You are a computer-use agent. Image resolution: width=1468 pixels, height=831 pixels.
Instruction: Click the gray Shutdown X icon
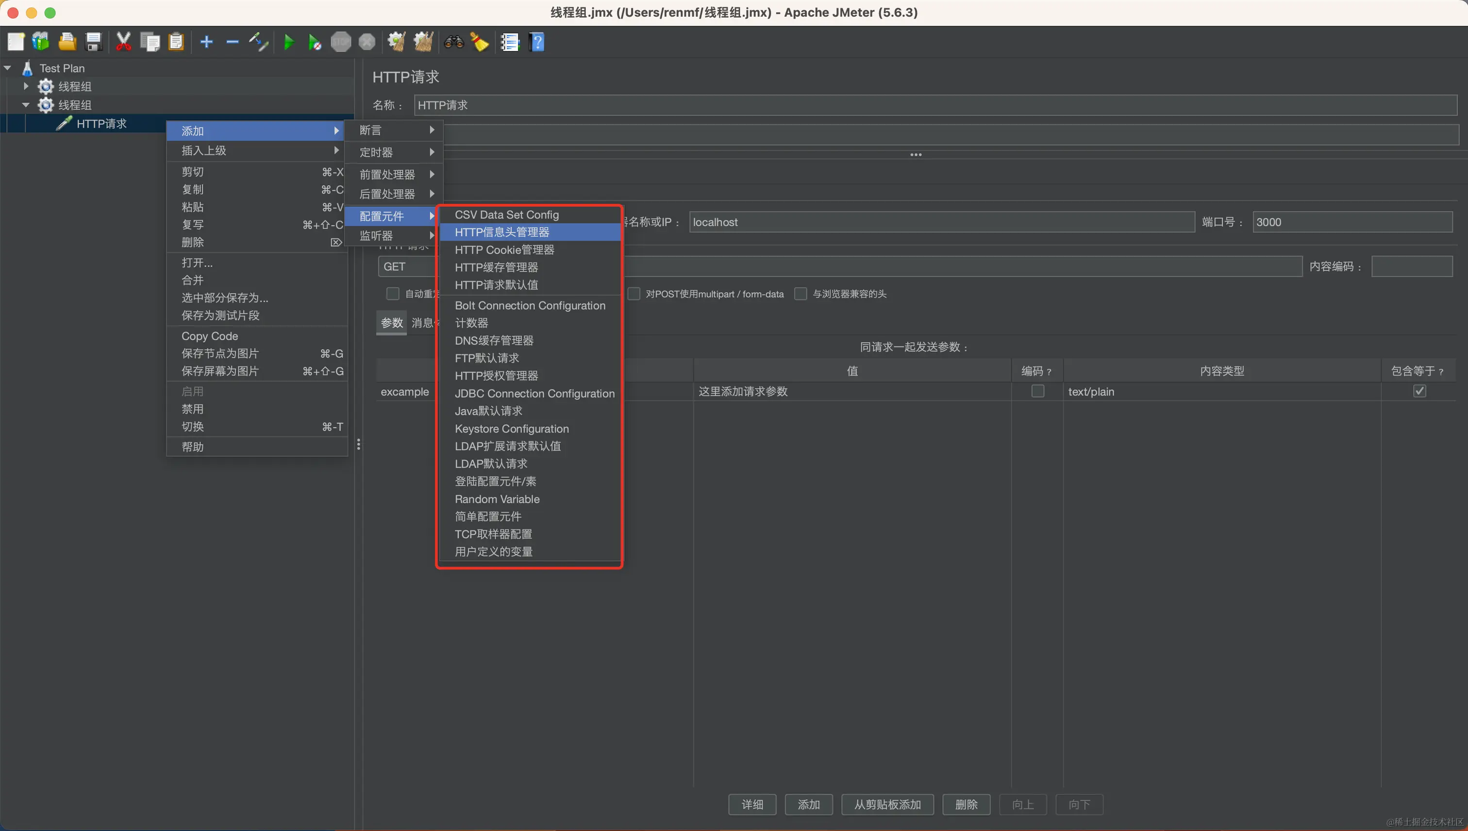coord(367,42)
